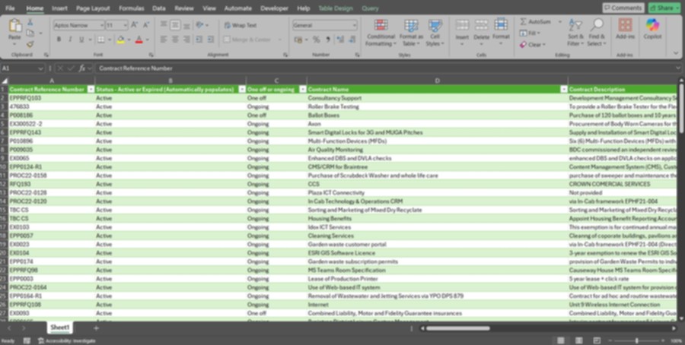
Task: Increase indent
Action: (x=211, y=40)
